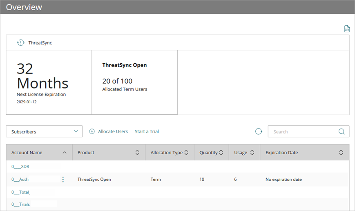Sort the Expiration Date column using its arrows
The height and width of the screenshot is (211, 355).
click(x=341, y=152)
